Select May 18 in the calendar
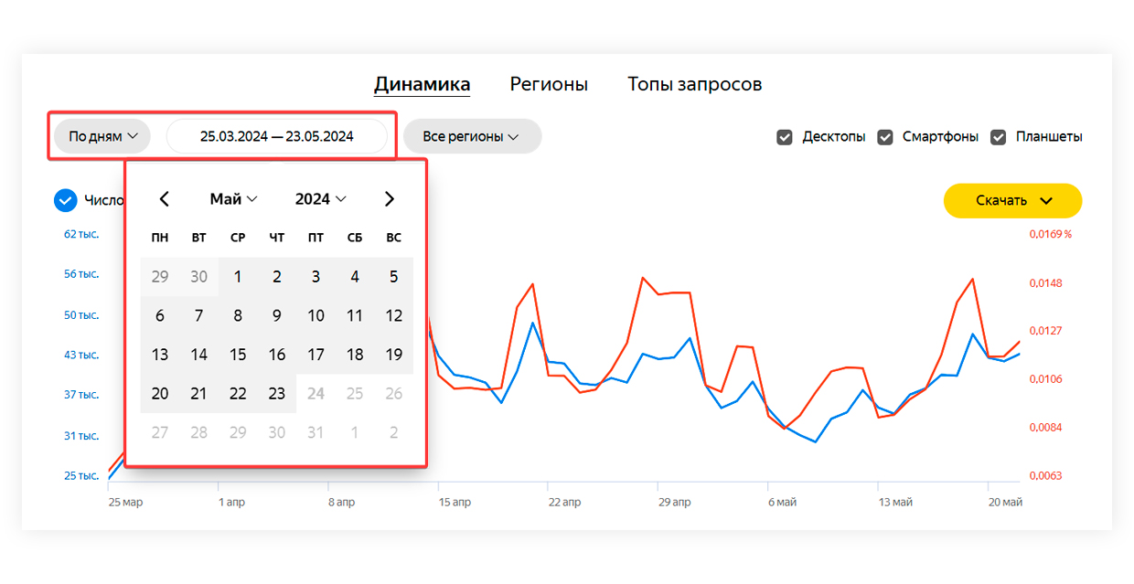This screenshot has width=1134, height=584. click(x=355, y=355)
